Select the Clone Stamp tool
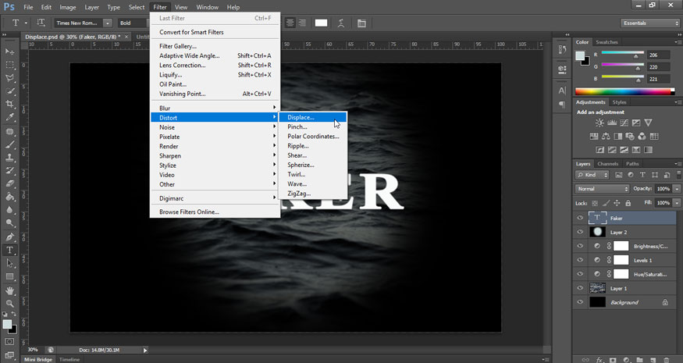Viewport: 683px width, 363px height. 9,158
